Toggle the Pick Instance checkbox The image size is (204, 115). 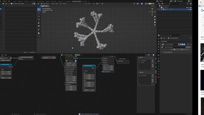(66, 71)
